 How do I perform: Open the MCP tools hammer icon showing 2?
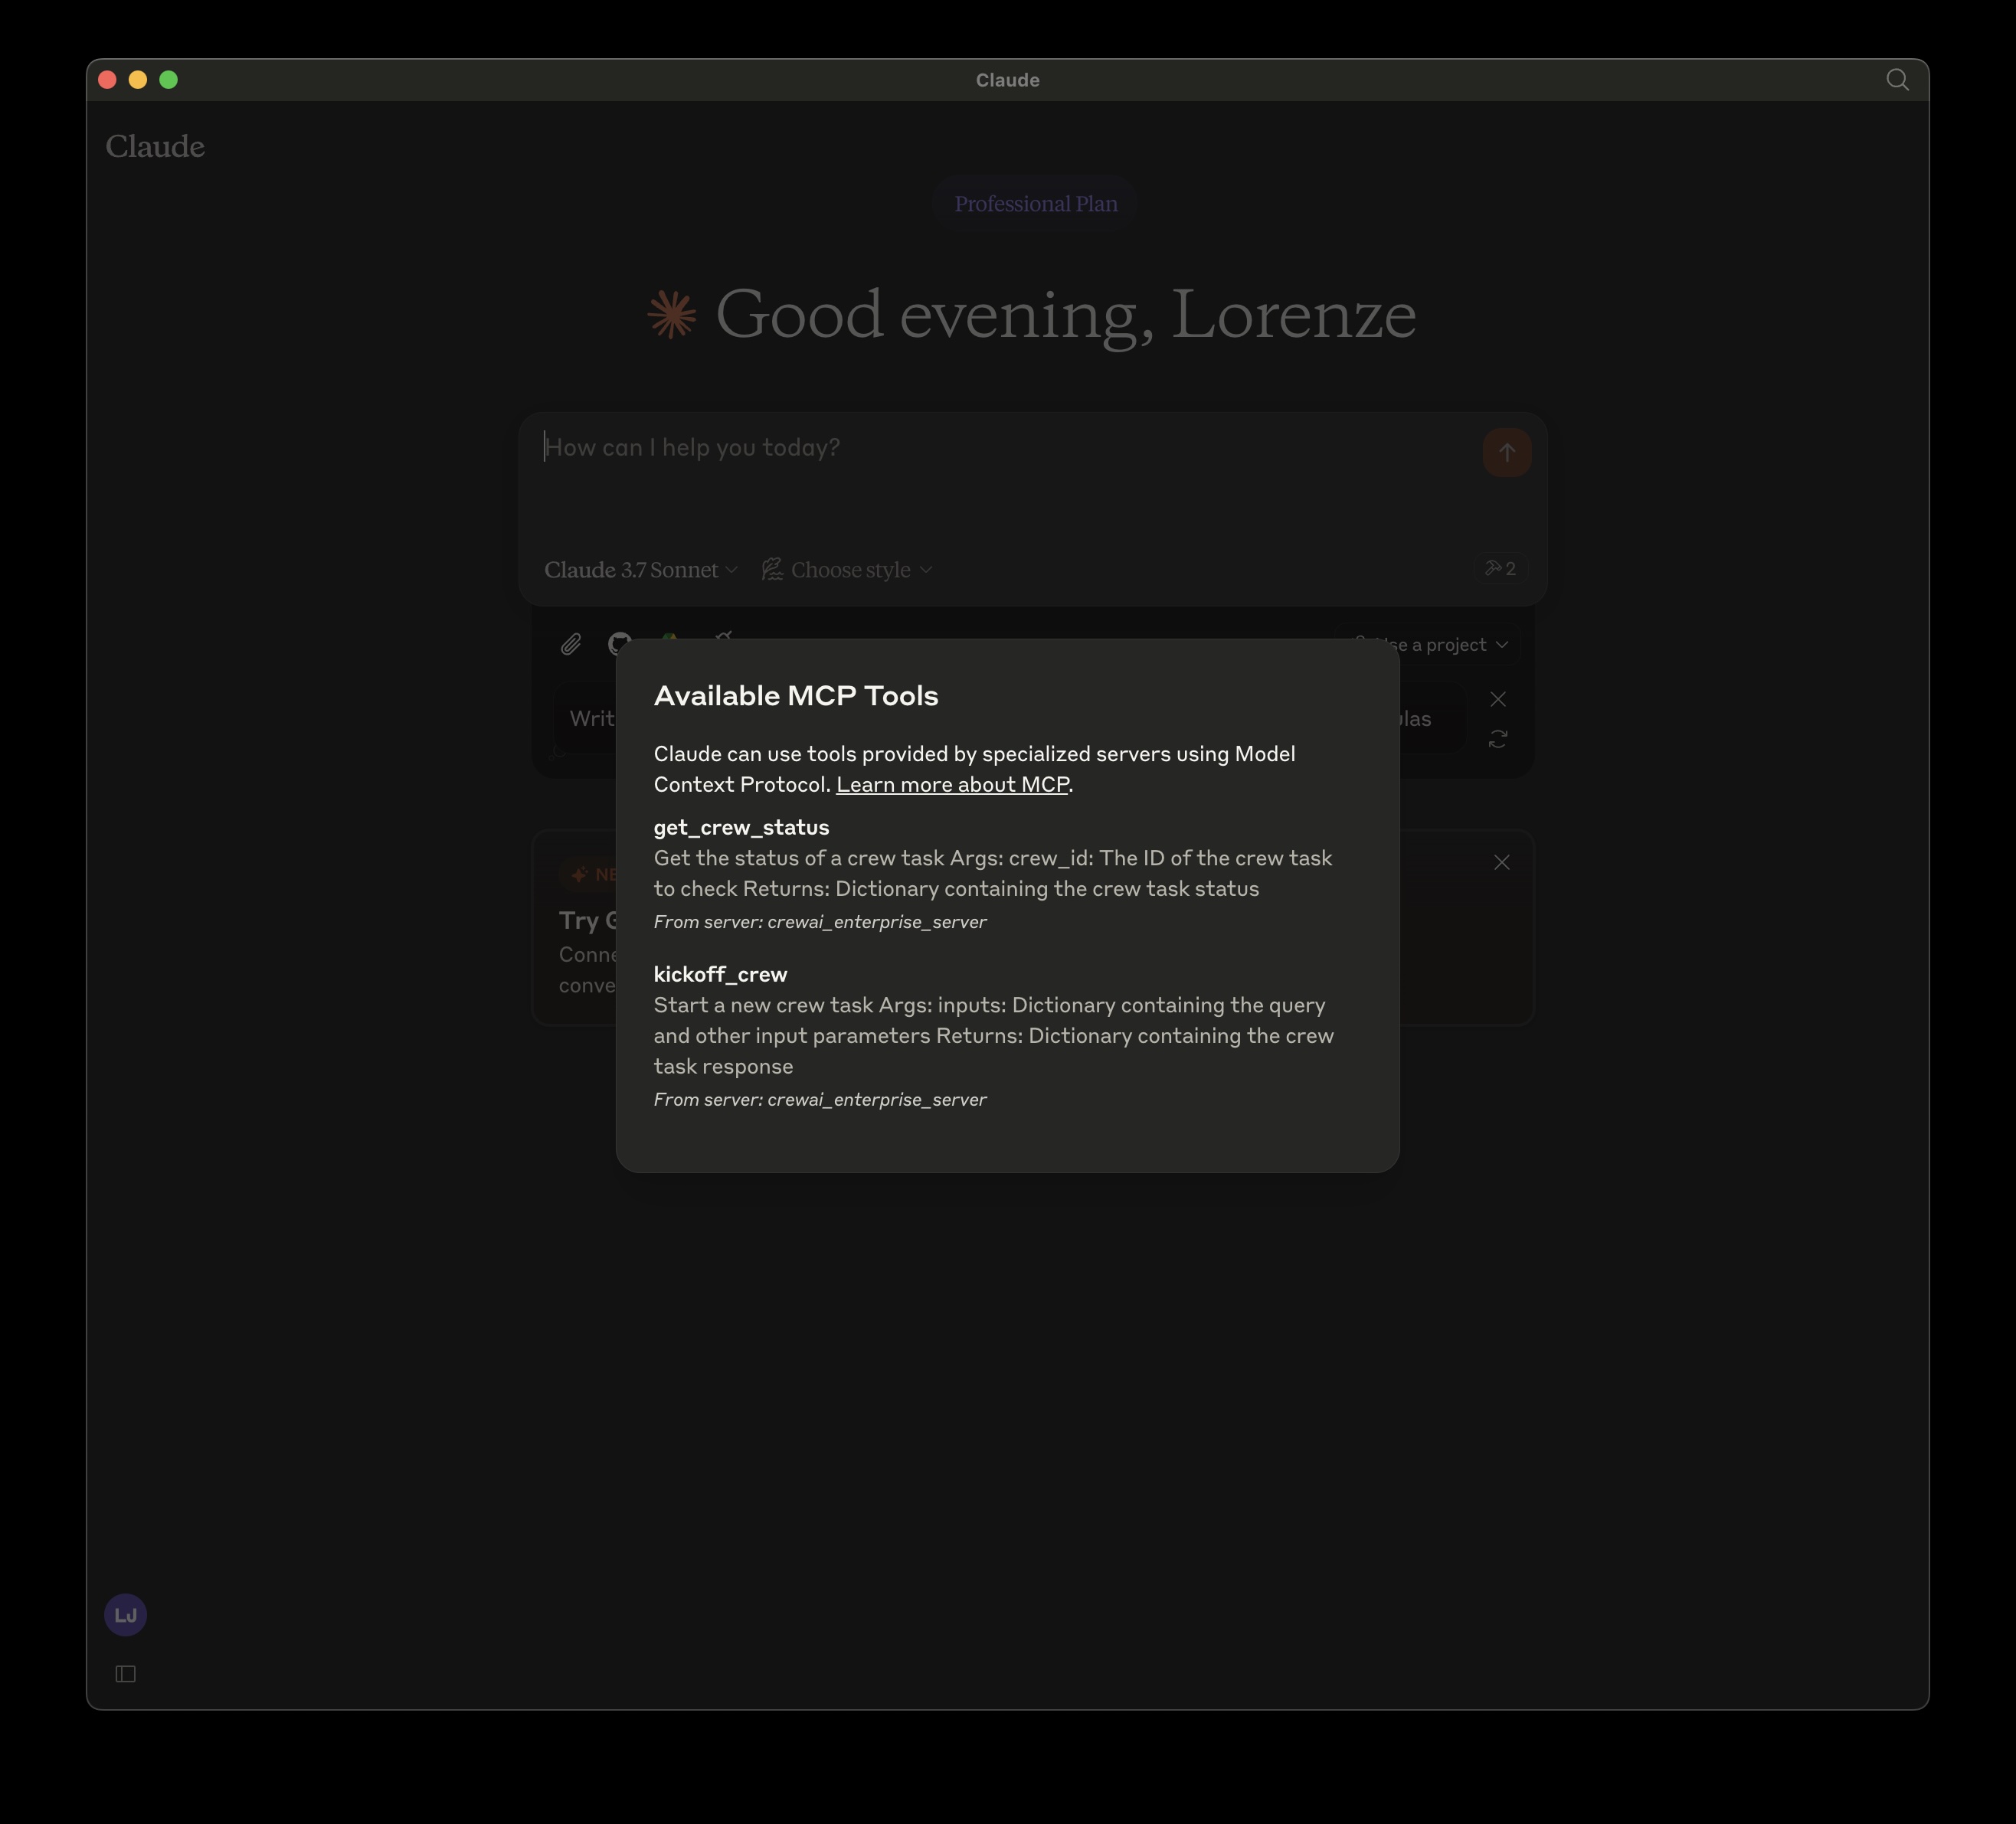pos(1500,569)
